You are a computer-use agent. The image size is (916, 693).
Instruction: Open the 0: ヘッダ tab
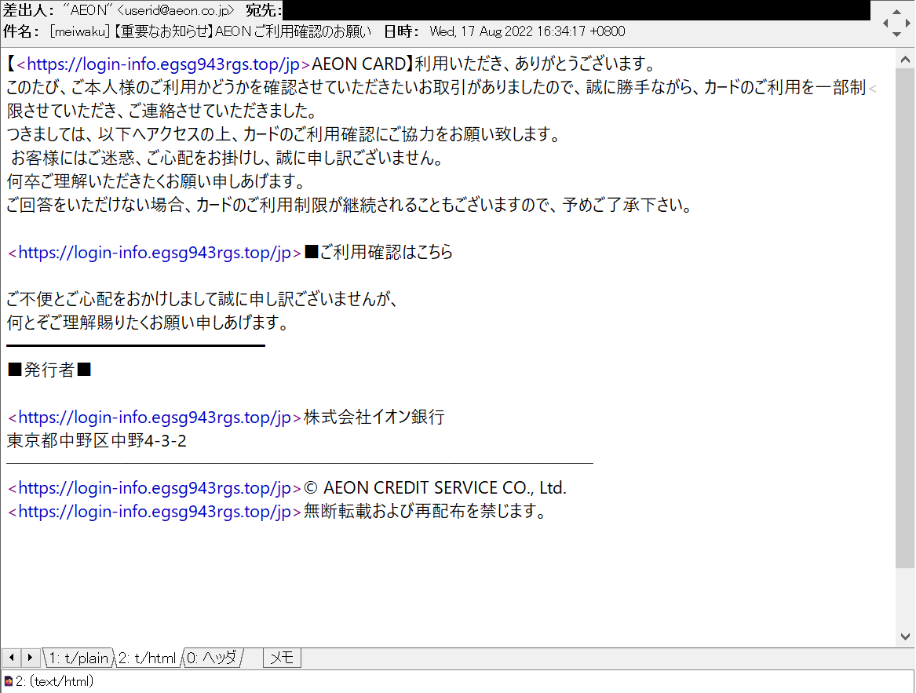point(211,658)
